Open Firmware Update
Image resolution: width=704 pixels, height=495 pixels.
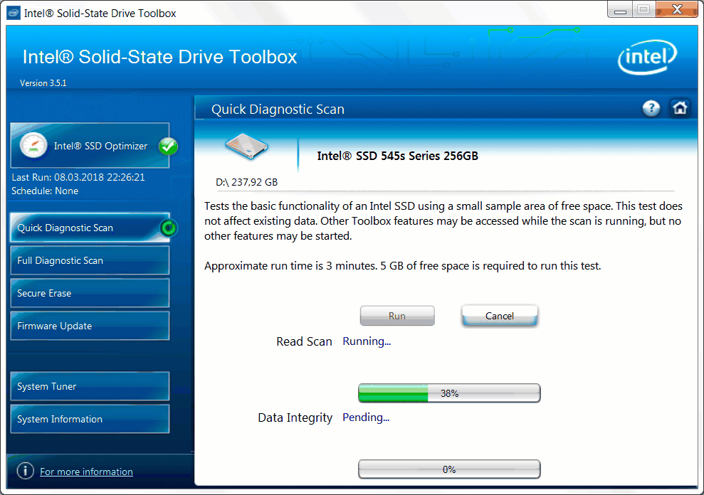coord(90,326)
